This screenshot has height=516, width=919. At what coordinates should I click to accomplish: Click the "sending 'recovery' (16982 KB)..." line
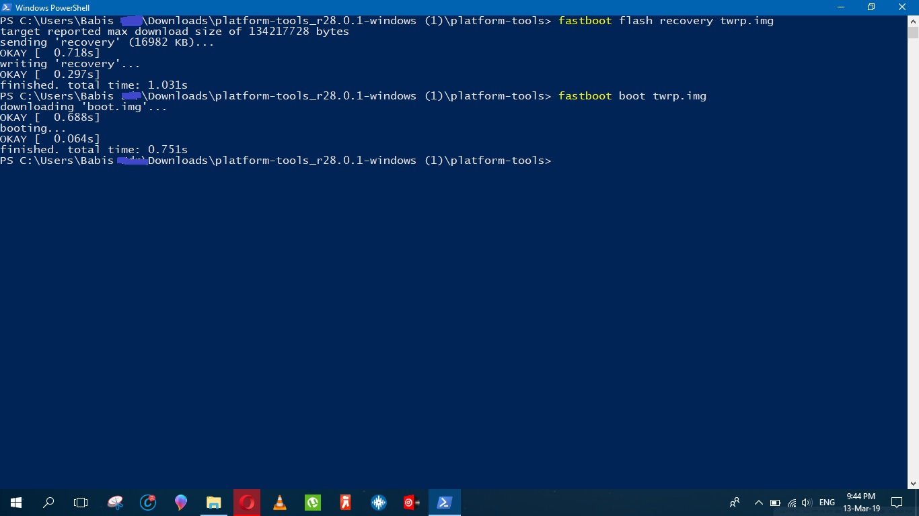[107, 42]
